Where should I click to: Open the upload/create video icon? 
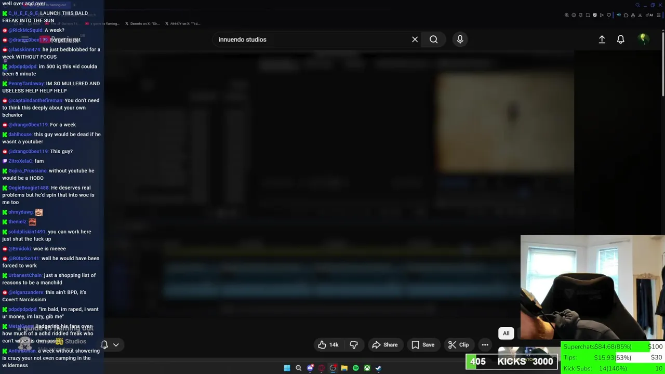602,39
